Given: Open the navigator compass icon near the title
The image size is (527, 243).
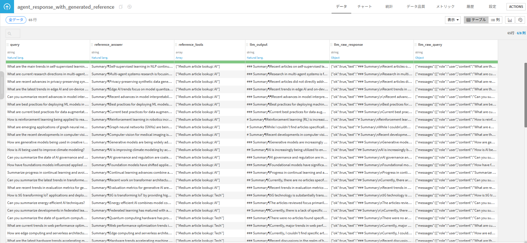Looking at the screenshot, I should pos(129,7).
